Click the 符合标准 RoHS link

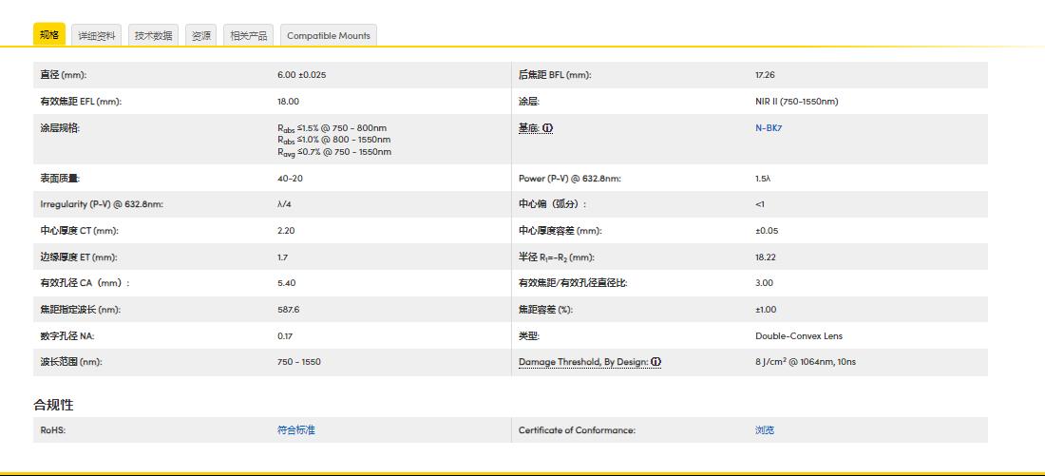pos(296,430)
